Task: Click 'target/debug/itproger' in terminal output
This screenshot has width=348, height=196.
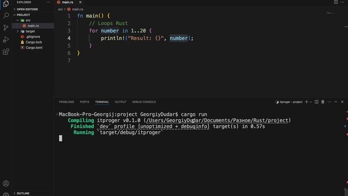Action: pos(130,132)
